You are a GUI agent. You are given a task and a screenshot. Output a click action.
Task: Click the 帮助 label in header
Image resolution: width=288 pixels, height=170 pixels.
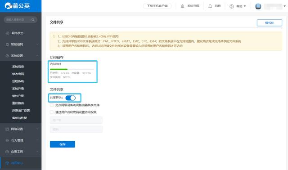click(x=239, y=6)
